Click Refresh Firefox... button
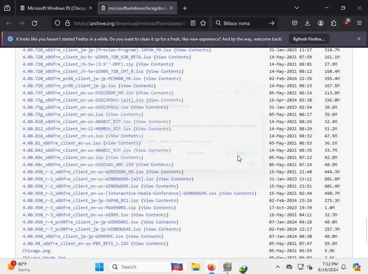This screenshot has width=368, height=274. (309, 39)
